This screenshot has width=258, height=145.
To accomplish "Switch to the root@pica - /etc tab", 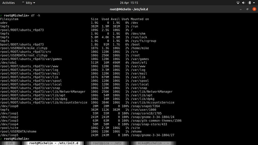I will click(107, 143).
